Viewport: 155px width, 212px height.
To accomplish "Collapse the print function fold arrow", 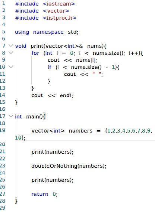I will 11,46.
